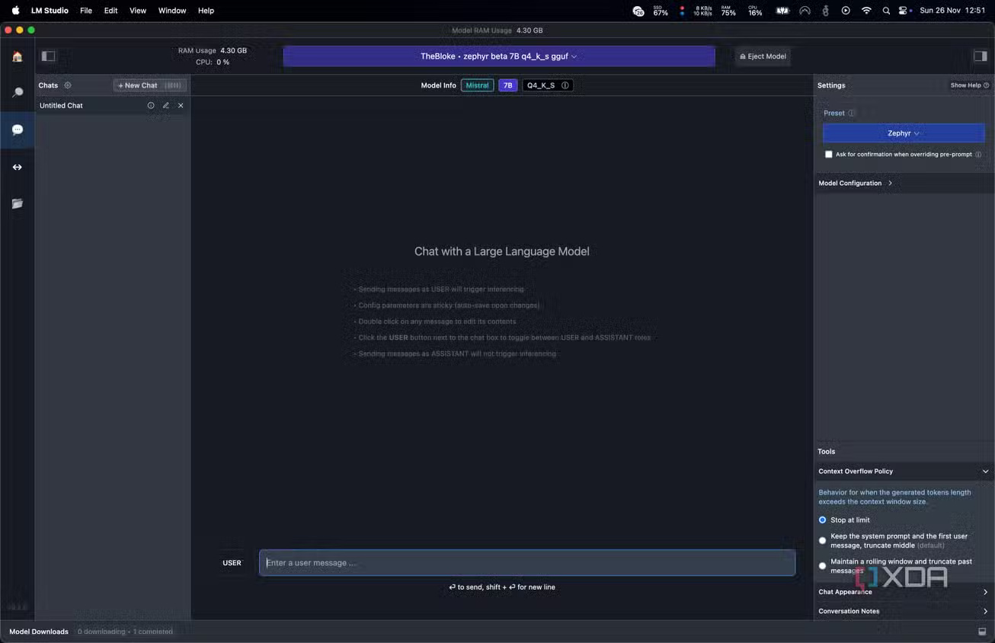This screenshot has width=995, height=643.
Task: Open the My Models folder icon
Action: point(17,203)
